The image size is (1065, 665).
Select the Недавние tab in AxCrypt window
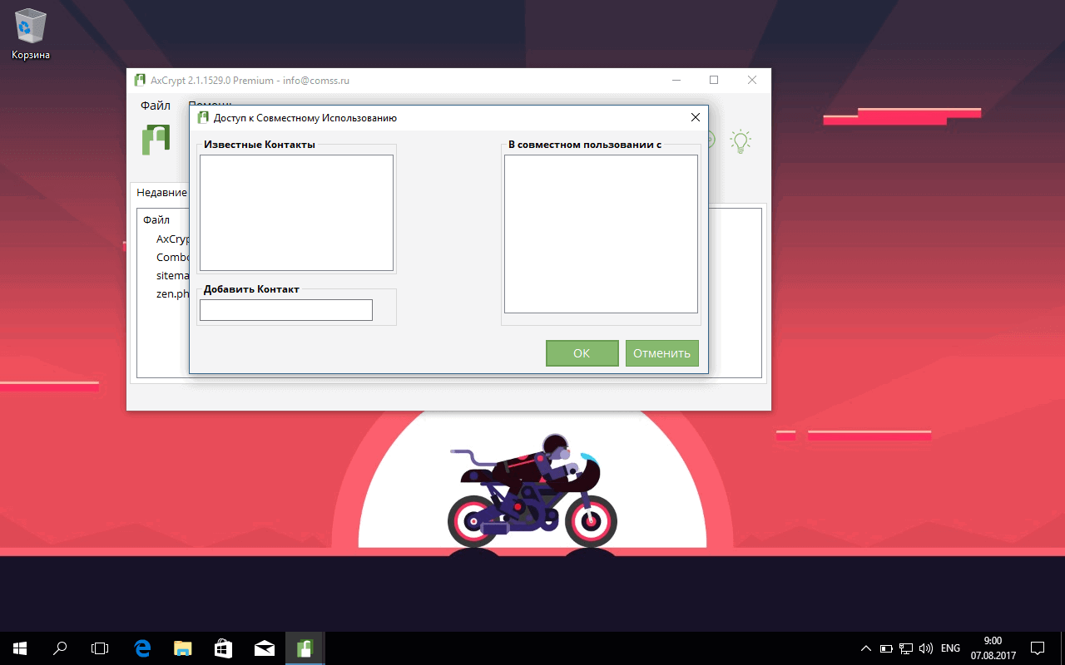161,192
